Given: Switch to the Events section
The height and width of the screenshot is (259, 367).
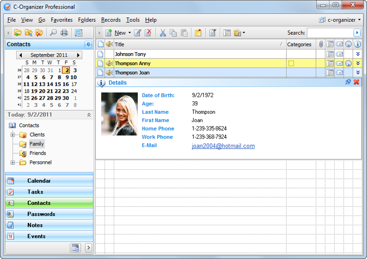Looking at the screenshot, I should point(49,236).
